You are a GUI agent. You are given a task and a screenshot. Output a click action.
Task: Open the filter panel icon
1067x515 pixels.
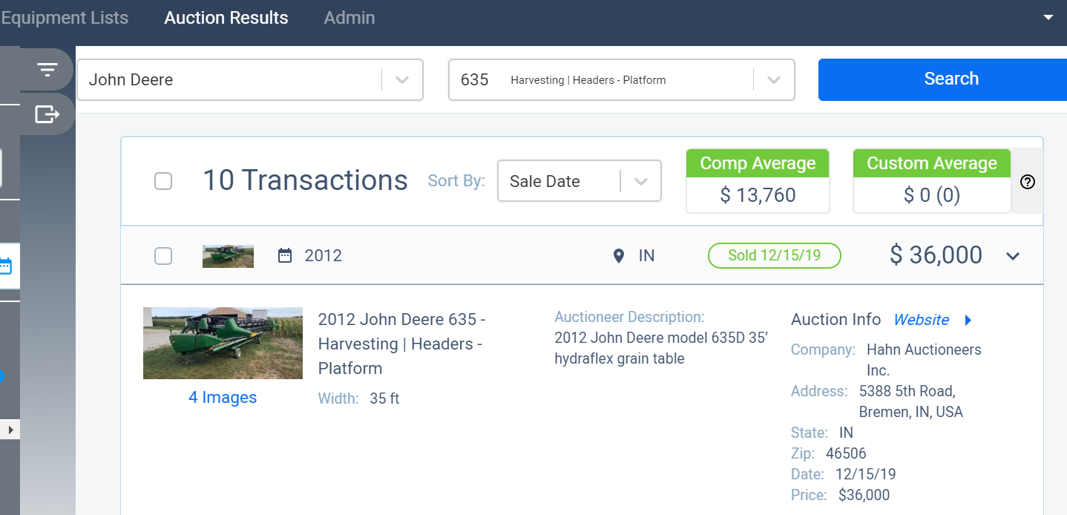coord(47,70)
